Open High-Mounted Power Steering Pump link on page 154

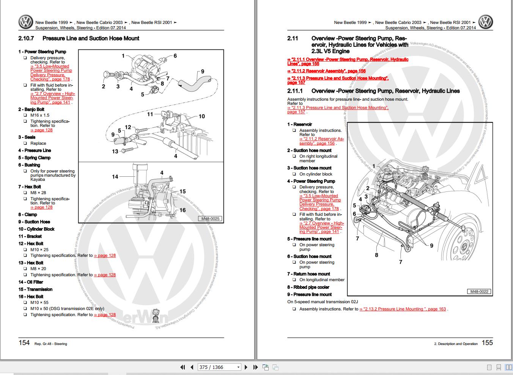tap(52, 98)
